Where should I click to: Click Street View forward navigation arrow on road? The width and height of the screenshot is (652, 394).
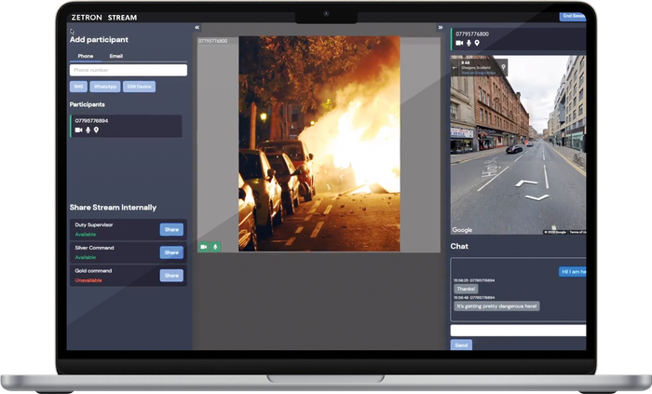point(527,182)
